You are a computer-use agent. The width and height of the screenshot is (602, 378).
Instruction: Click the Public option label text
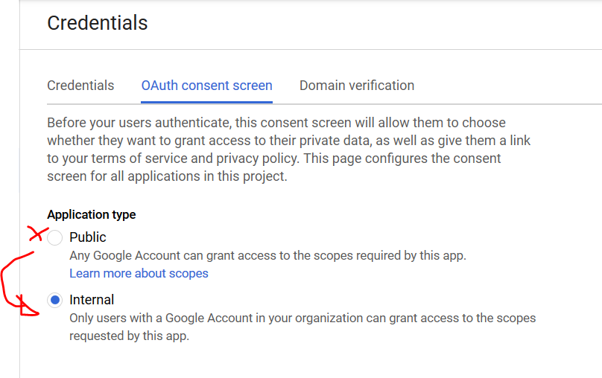point(87,237)
